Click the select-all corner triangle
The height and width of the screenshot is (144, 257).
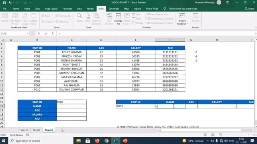2,40
